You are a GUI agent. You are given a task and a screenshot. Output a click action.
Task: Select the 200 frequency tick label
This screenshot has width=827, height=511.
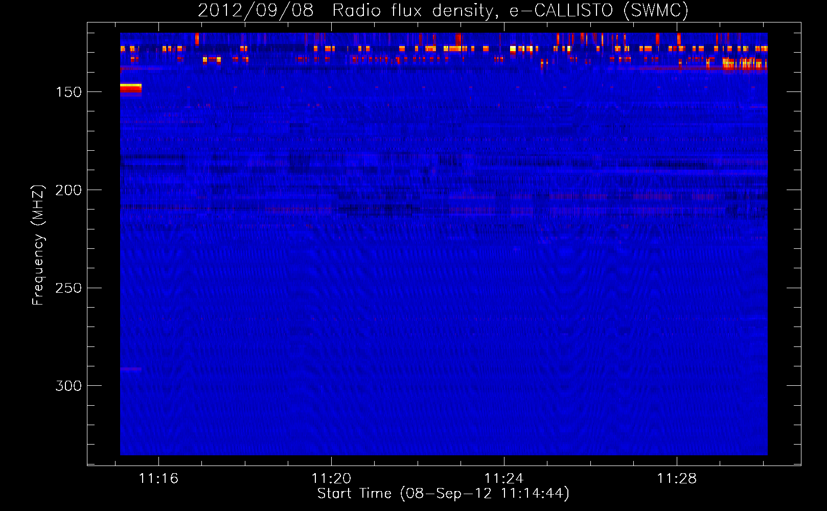pyautogui.click(x=68, y=190)
